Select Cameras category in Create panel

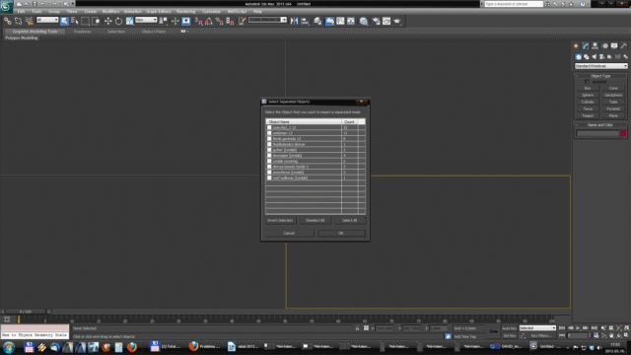click(602, 57)
